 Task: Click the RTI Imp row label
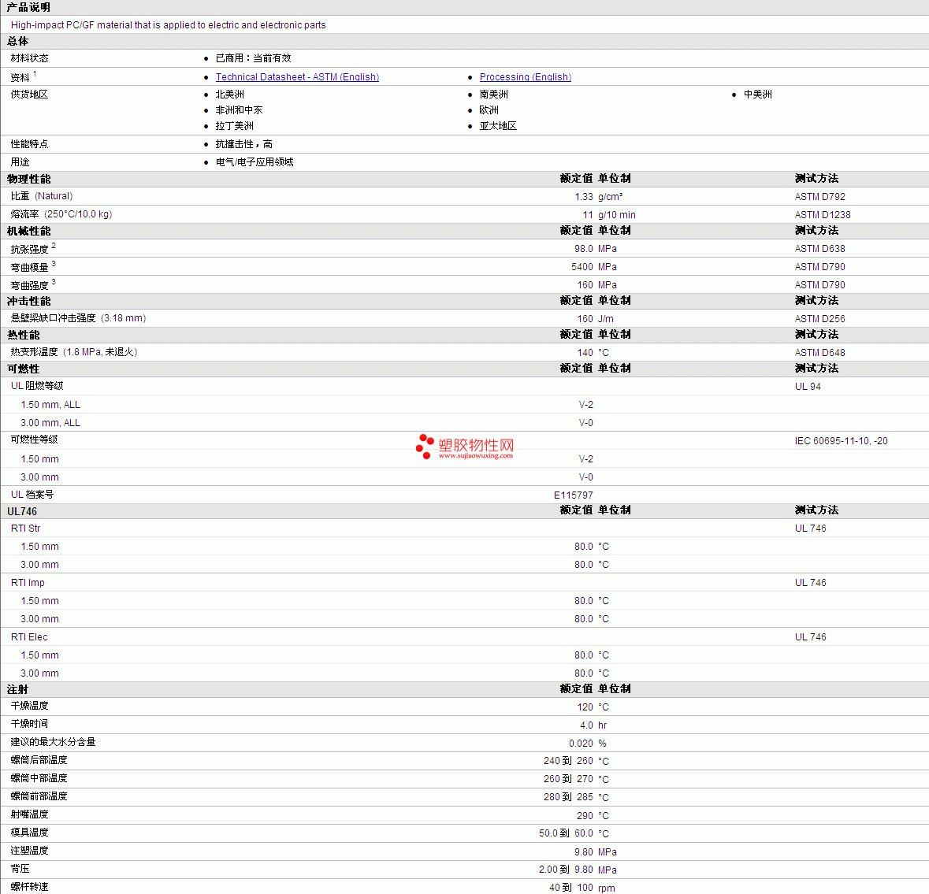pyautogui.click(x=28, y=583)
